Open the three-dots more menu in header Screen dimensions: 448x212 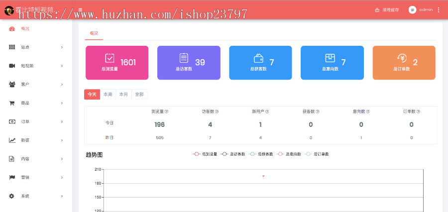pos(439,10)
